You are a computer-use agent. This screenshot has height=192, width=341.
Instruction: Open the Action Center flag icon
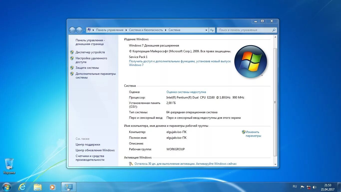pos(302,187)
